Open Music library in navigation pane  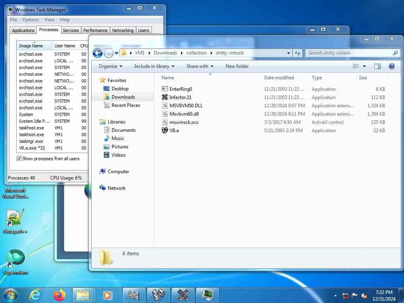coord(118,138)
